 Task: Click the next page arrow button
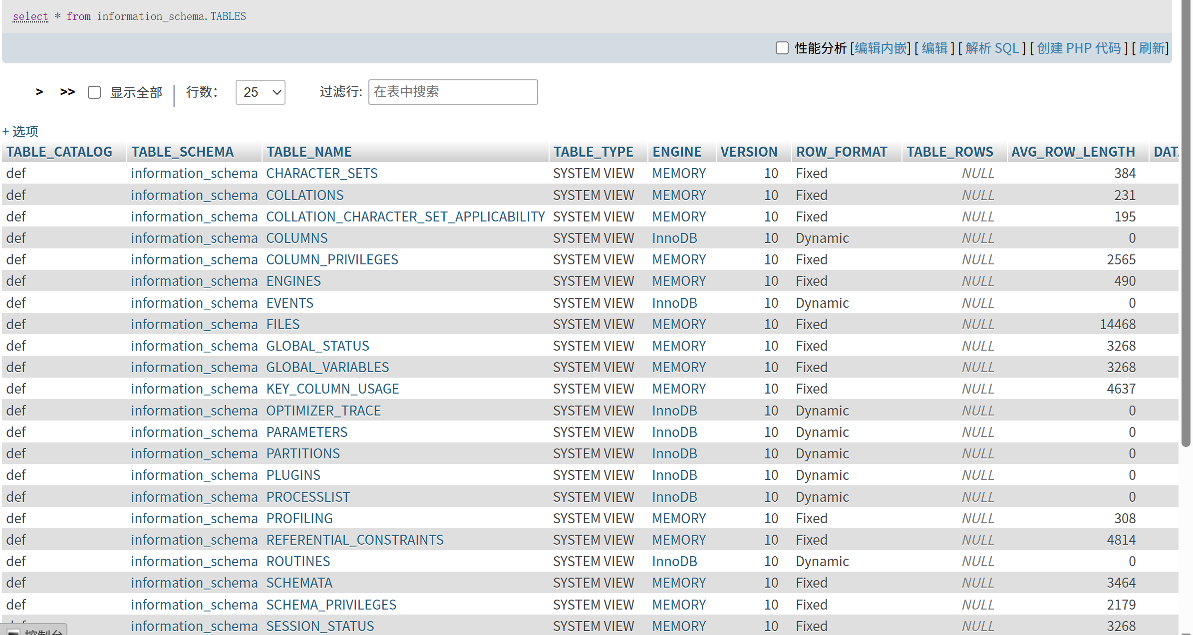click(x=39, y=92)
